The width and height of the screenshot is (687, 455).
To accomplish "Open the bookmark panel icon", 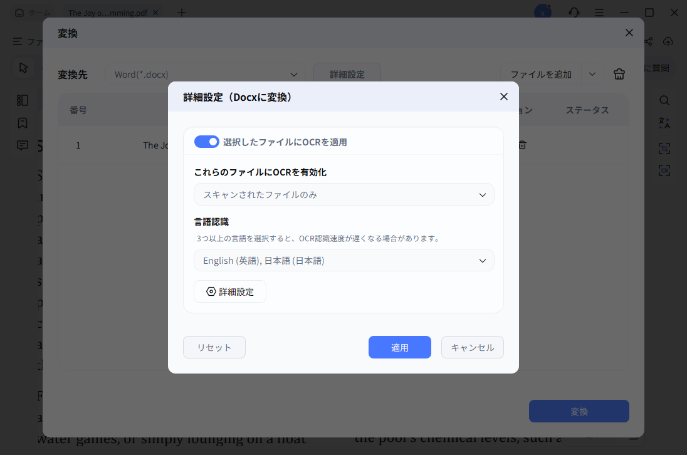I will point(23,123).
